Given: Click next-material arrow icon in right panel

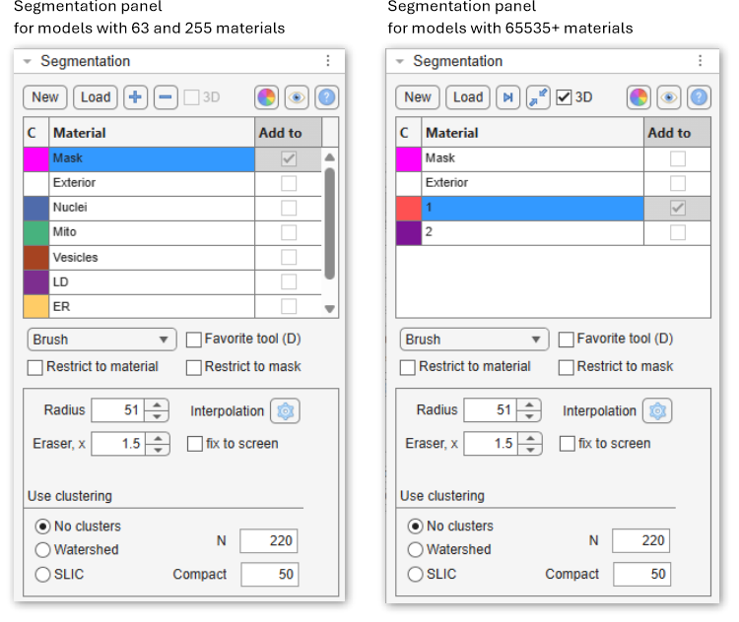Looking at the screenshot, I should click(507, 97).
